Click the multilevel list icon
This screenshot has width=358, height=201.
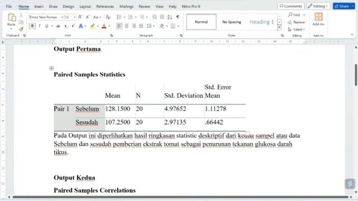142,17
